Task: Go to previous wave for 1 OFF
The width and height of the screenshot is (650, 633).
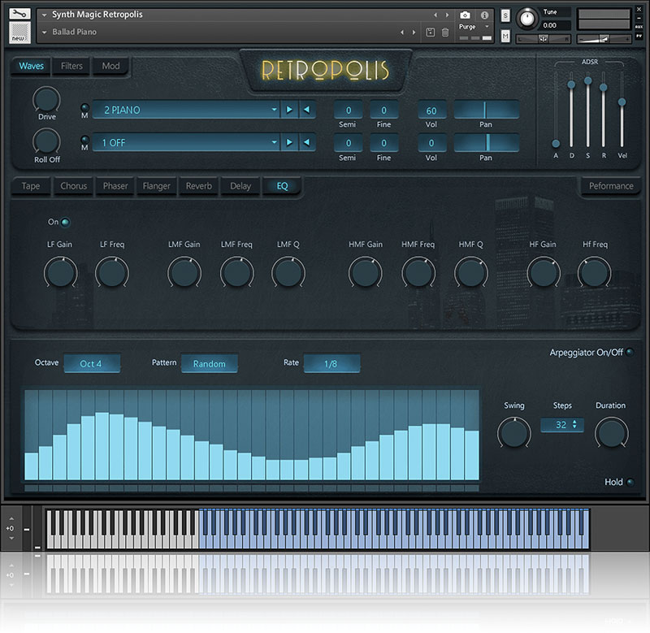Action: (x=307, y=143)
